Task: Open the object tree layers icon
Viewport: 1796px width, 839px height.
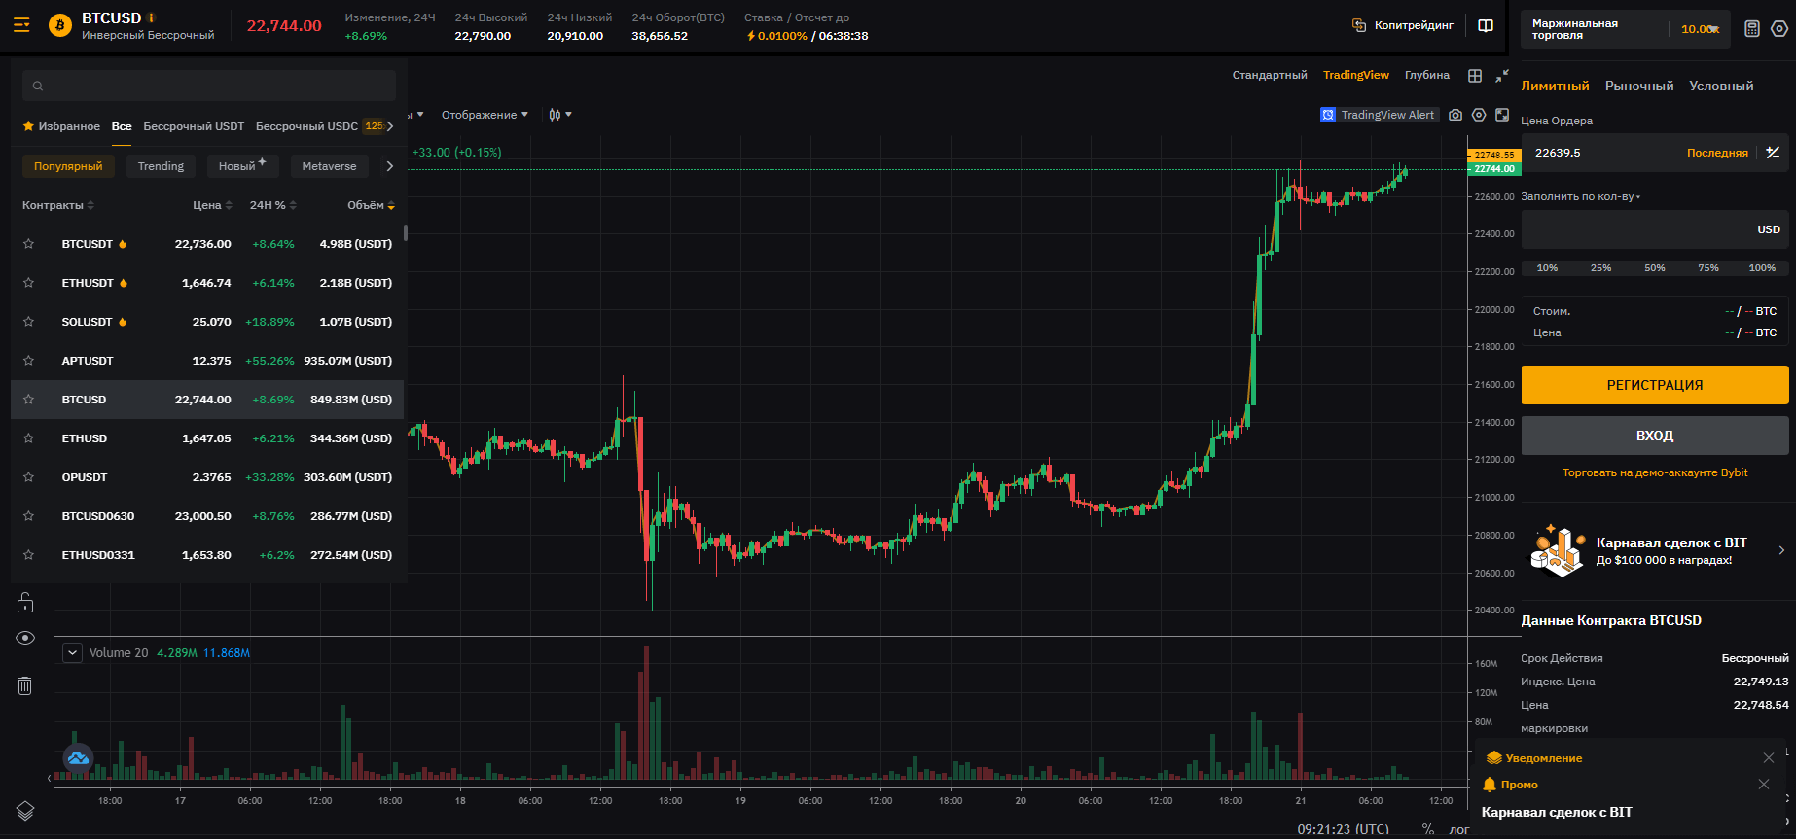Action: click(x=25, y=810)
